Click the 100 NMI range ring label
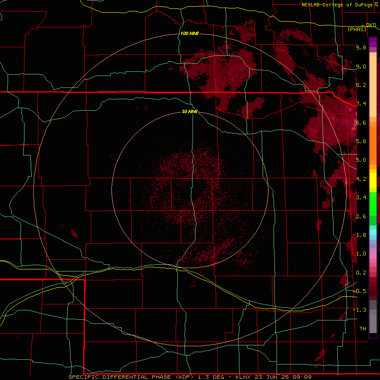 click(190, 33)
